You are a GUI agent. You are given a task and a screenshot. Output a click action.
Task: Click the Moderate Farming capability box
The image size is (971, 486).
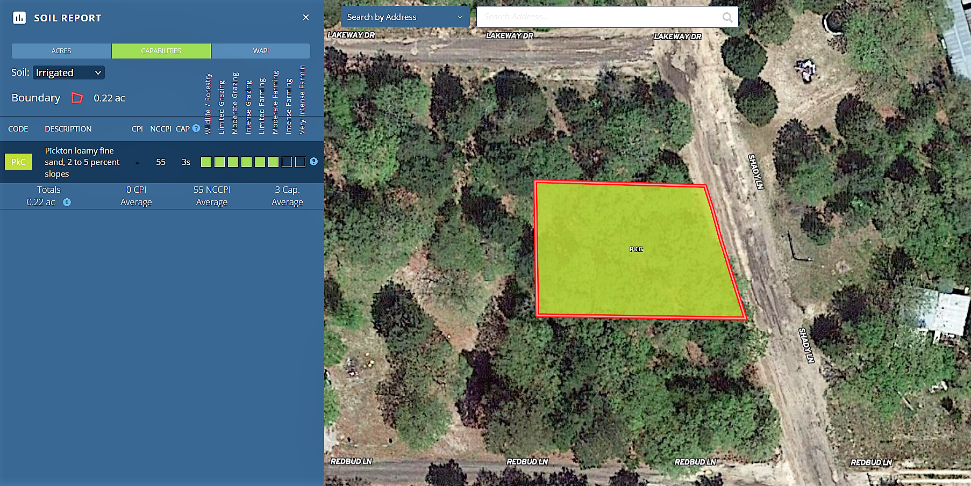pyautogui.click(x=273, y=162)
